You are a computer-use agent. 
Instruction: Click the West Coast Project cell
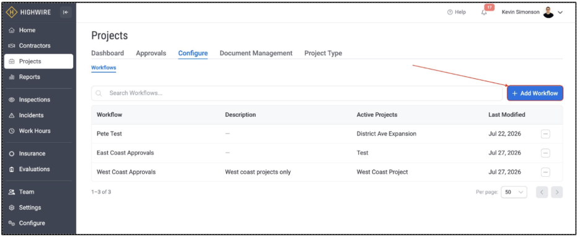pos(382,172)
